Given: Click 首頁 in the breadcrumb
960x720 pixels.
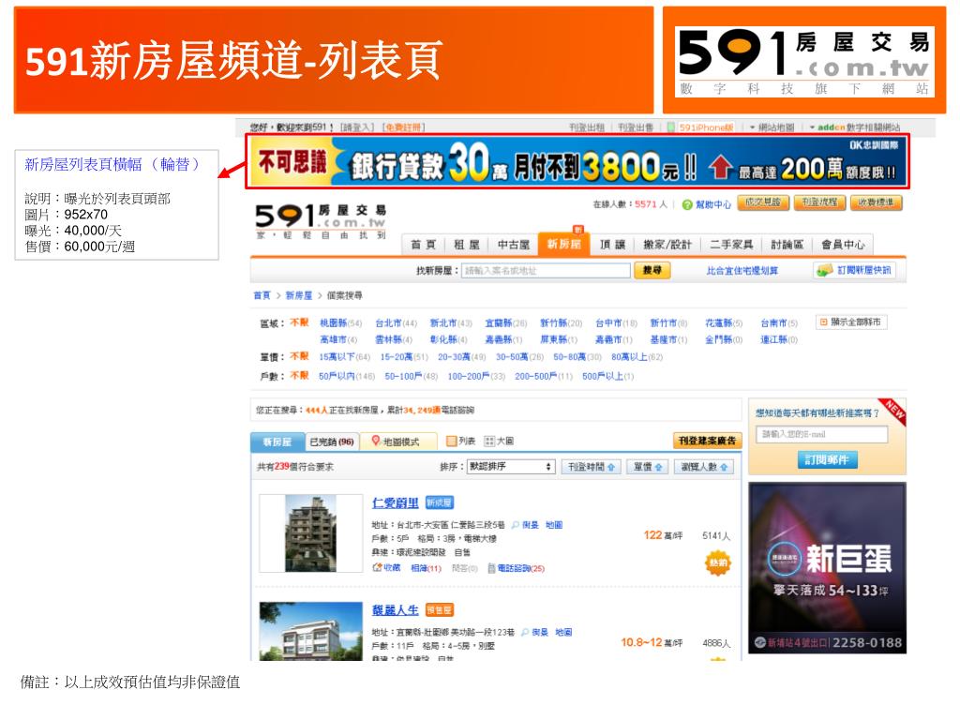Looking at the screenshot, I should point(262,295).
